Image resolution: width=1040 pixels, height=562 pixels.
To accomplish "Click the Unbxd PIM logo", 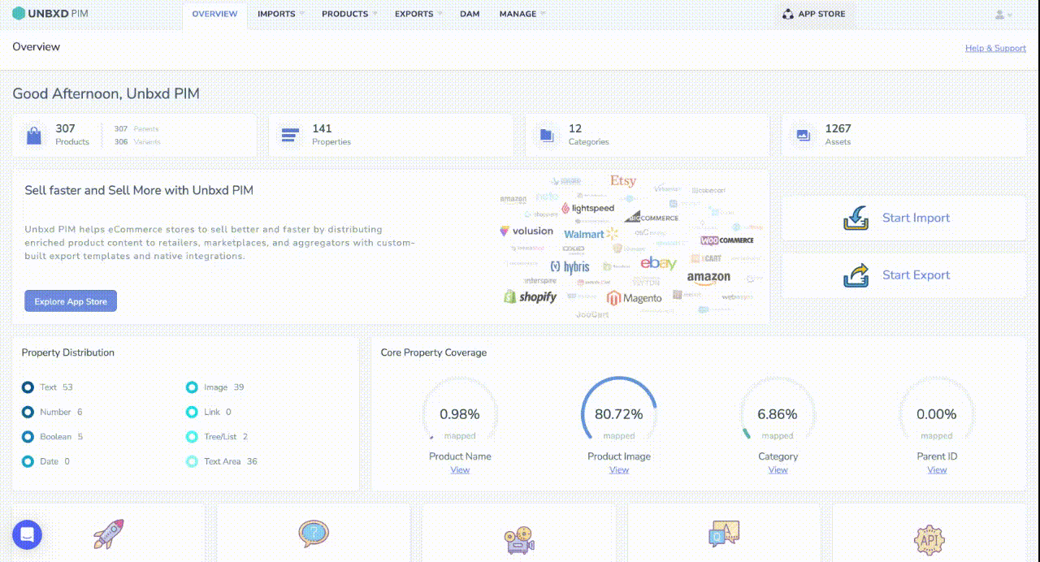I will click(50, 14).
